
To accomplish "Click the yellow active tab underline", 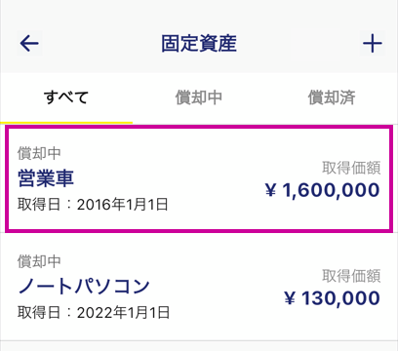I will [x=66, y=123].
